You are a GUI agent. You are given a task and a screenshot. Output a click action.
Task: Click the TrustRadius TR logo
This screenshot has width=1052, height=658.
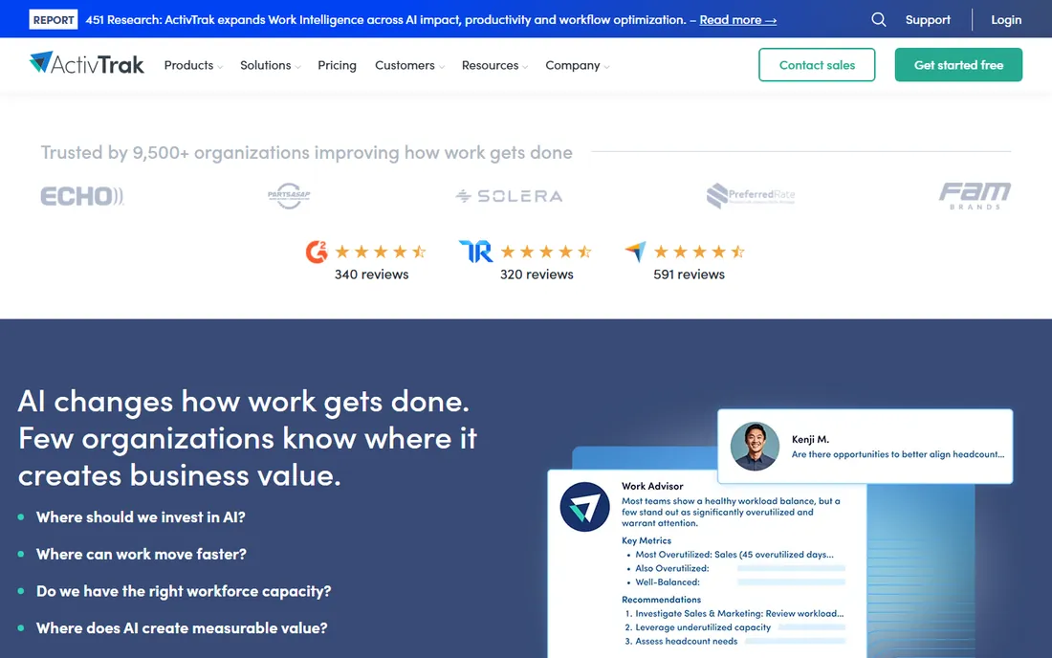pyautogui.click(x=475, y=252)
